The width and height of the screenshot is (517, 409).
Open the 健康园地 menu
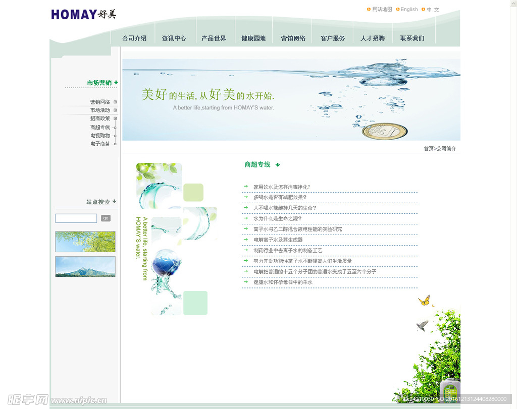(x=253, y=38)
